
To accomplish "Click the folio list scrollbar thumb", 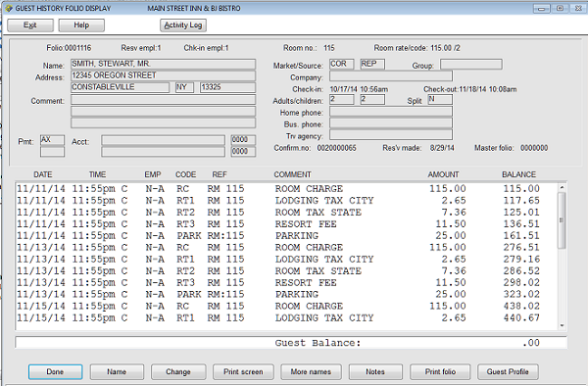I will (562, 220).
